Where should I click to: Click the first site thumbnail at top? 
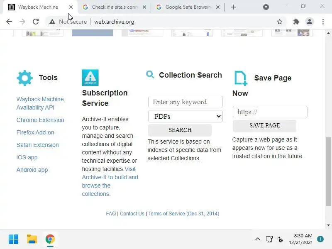tap(43, 33)
